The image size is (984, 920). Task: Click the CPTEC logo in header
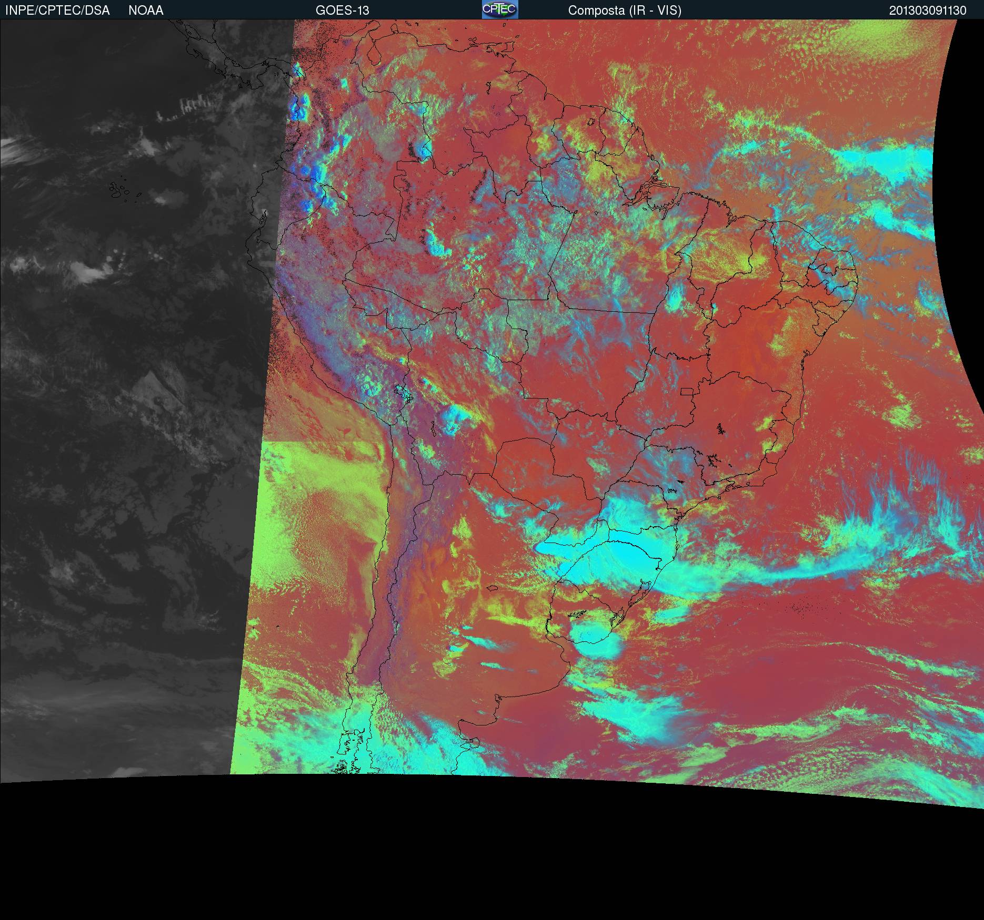point(500,9)
